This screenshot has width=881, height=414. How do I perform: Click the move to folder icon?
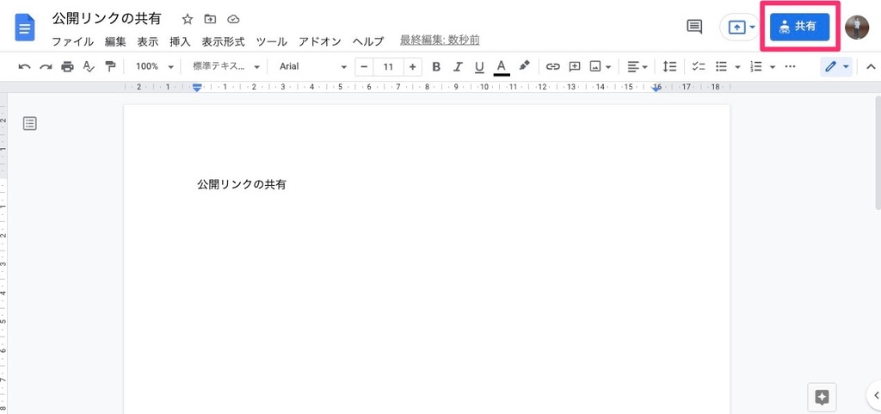pos(210,19)
